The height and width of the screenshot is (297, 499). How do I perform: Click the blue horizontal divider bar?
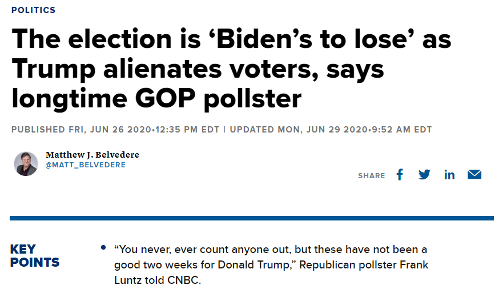point(251,218)
